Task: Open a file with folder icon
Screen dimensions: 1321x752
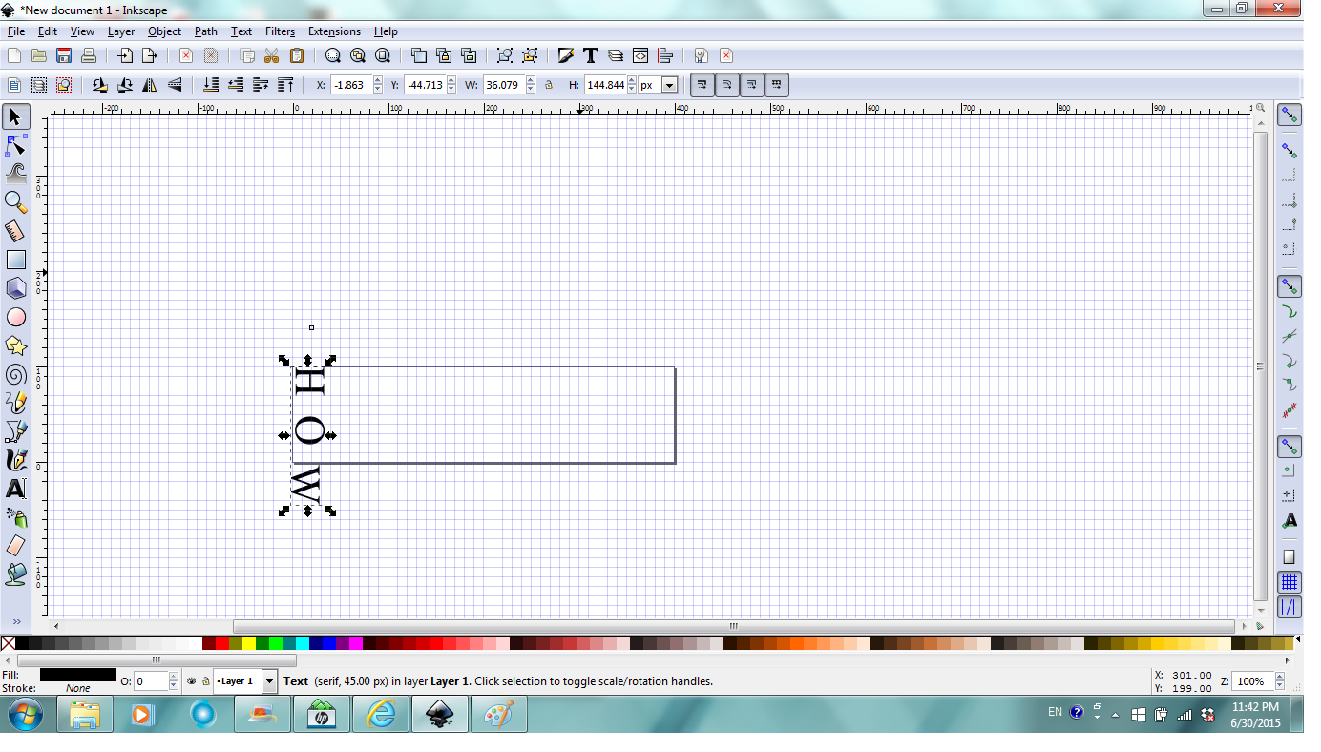Action: 39,55
